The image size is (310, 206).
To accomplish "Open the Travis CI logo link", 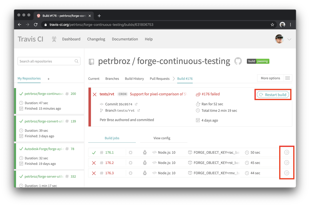I will tap(31, 39).
